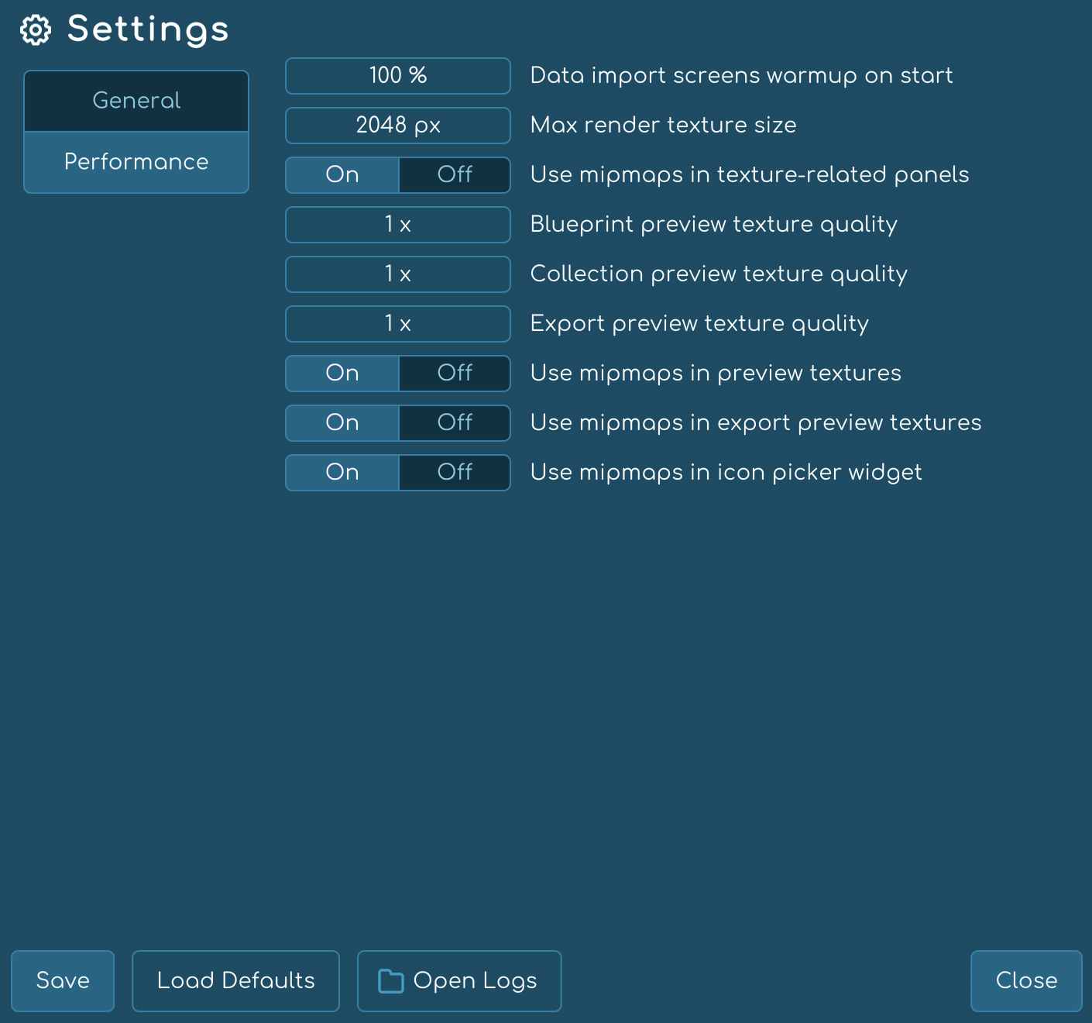This screenshot has width=1092, height=1023.
Task: Switch On mipmaps in icon picker widget
Action: (342, 473)
